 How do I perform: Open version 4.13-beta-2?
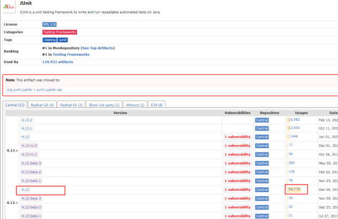31,172
